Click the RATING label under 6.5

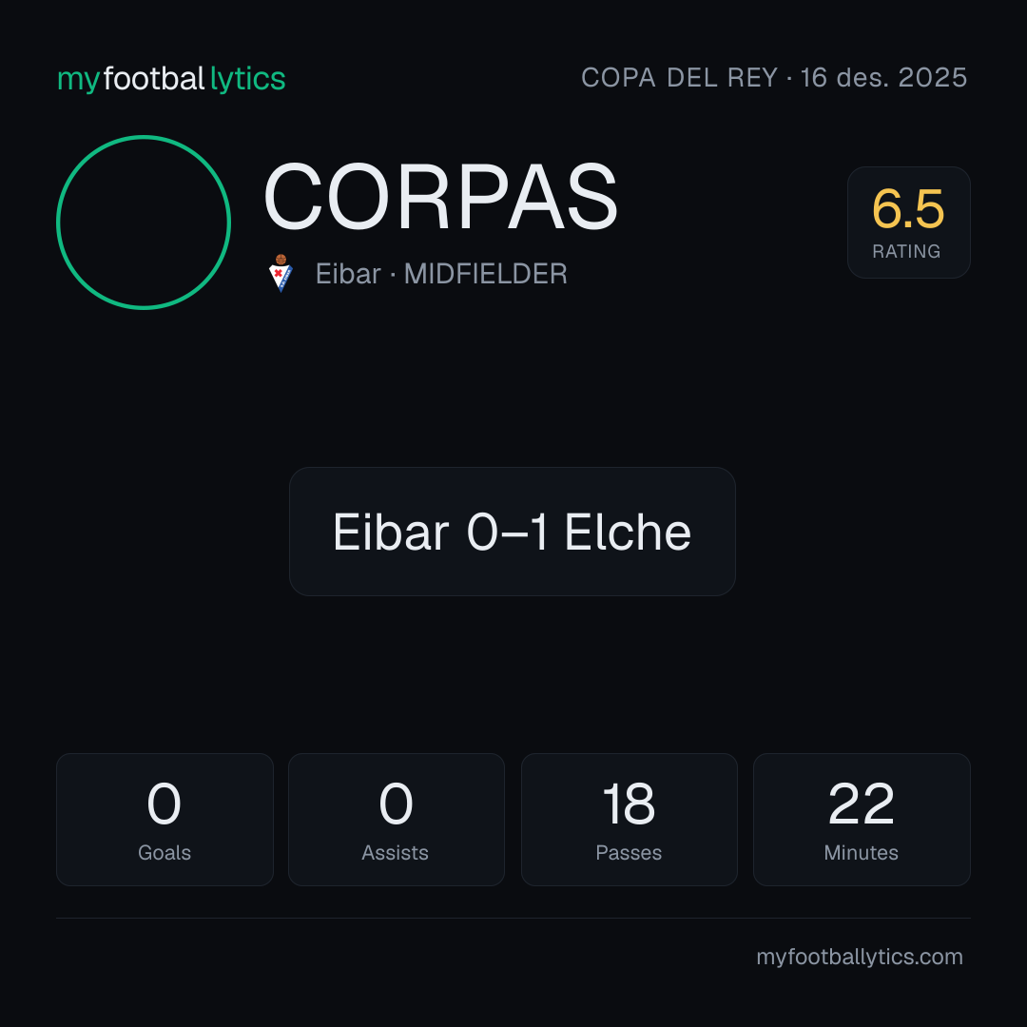[906, 251]
